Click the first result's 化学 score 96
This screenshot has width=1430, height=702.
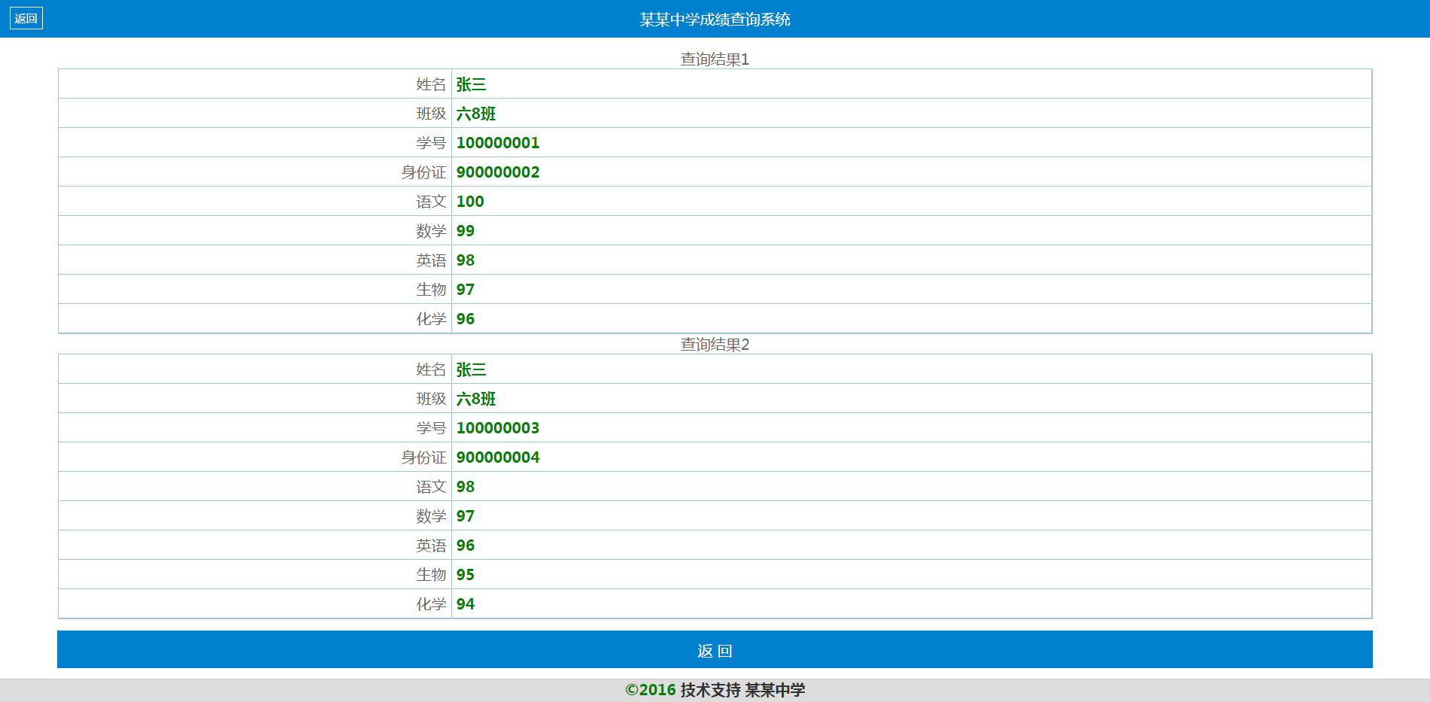coord(466,319)
